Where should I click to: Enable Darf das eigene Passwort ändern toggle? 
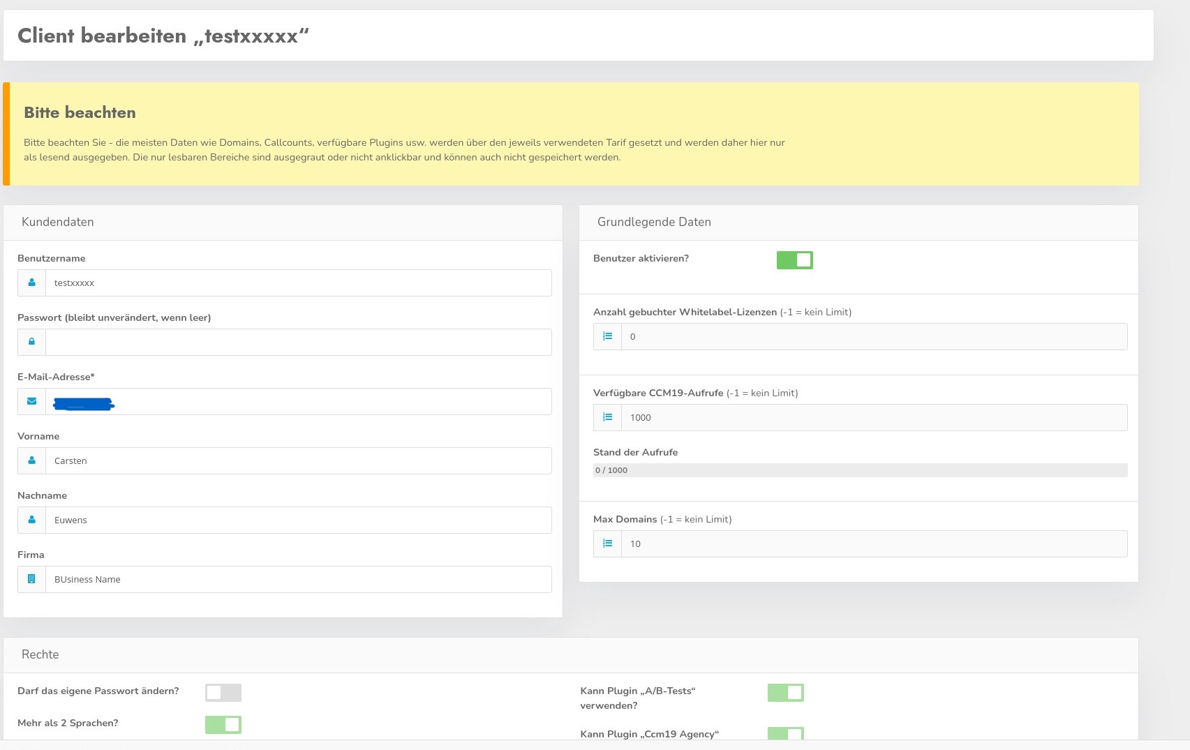[223, 692]
